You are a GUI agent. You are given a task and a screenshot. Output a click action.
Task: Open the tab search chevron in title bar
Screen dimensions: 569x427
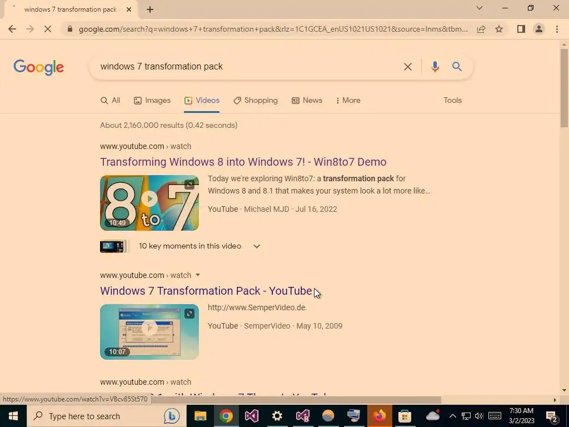(x=480, y=8)
